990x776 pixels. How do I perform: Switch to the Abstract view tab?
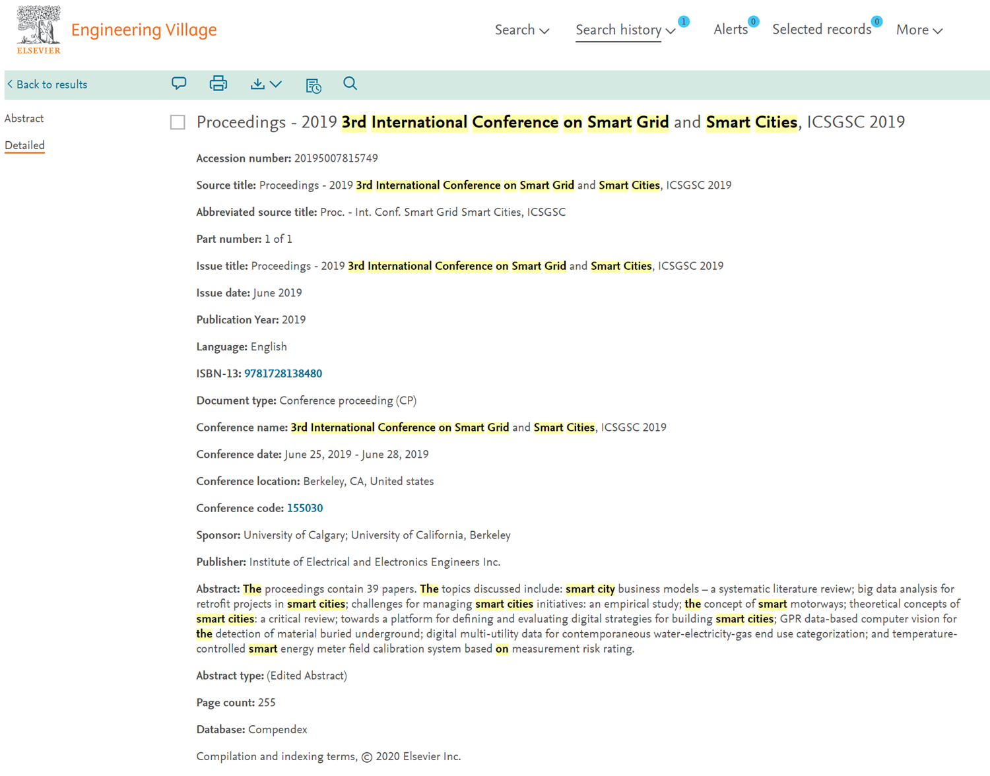tap(24, 119)
